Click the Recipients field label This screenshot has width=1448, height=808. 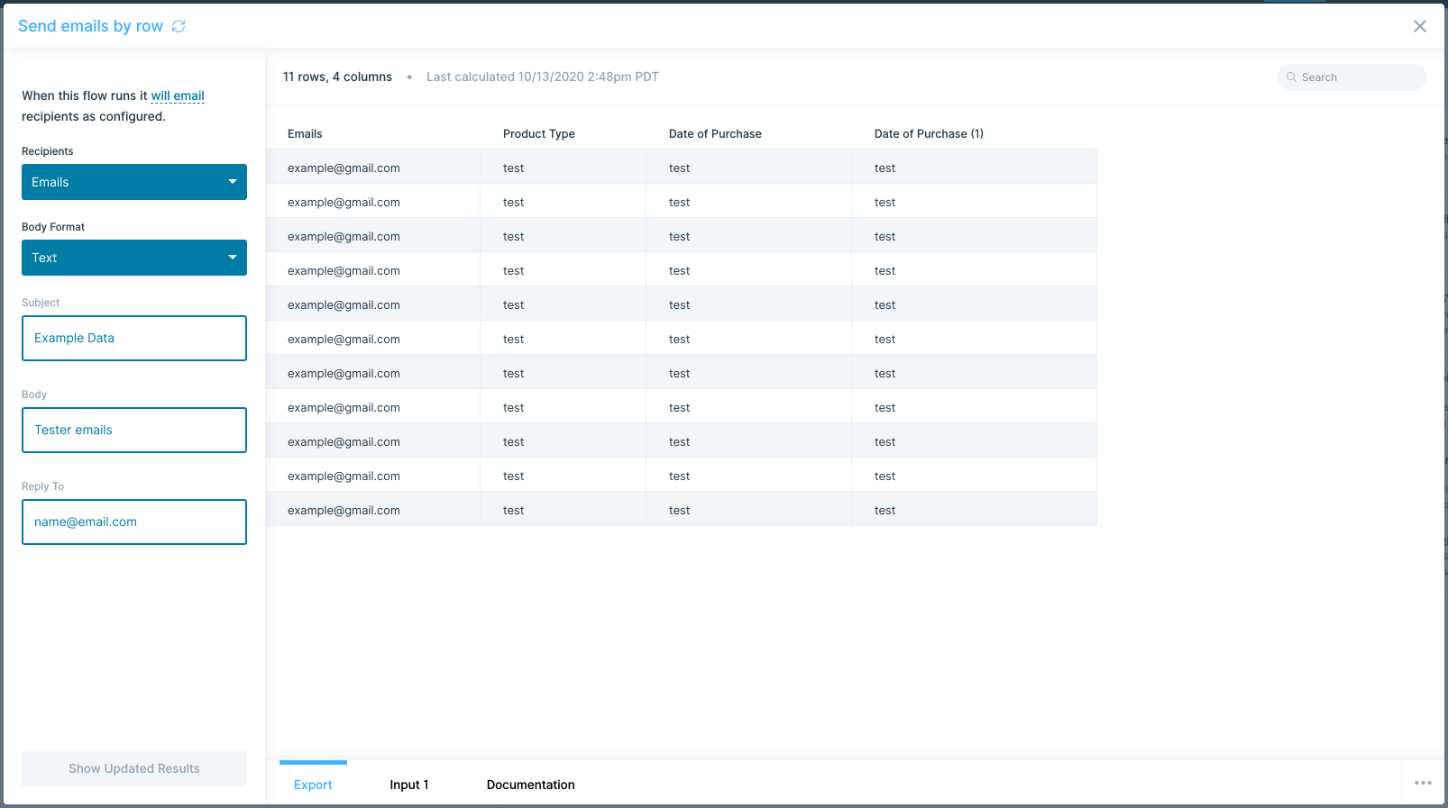48,151
